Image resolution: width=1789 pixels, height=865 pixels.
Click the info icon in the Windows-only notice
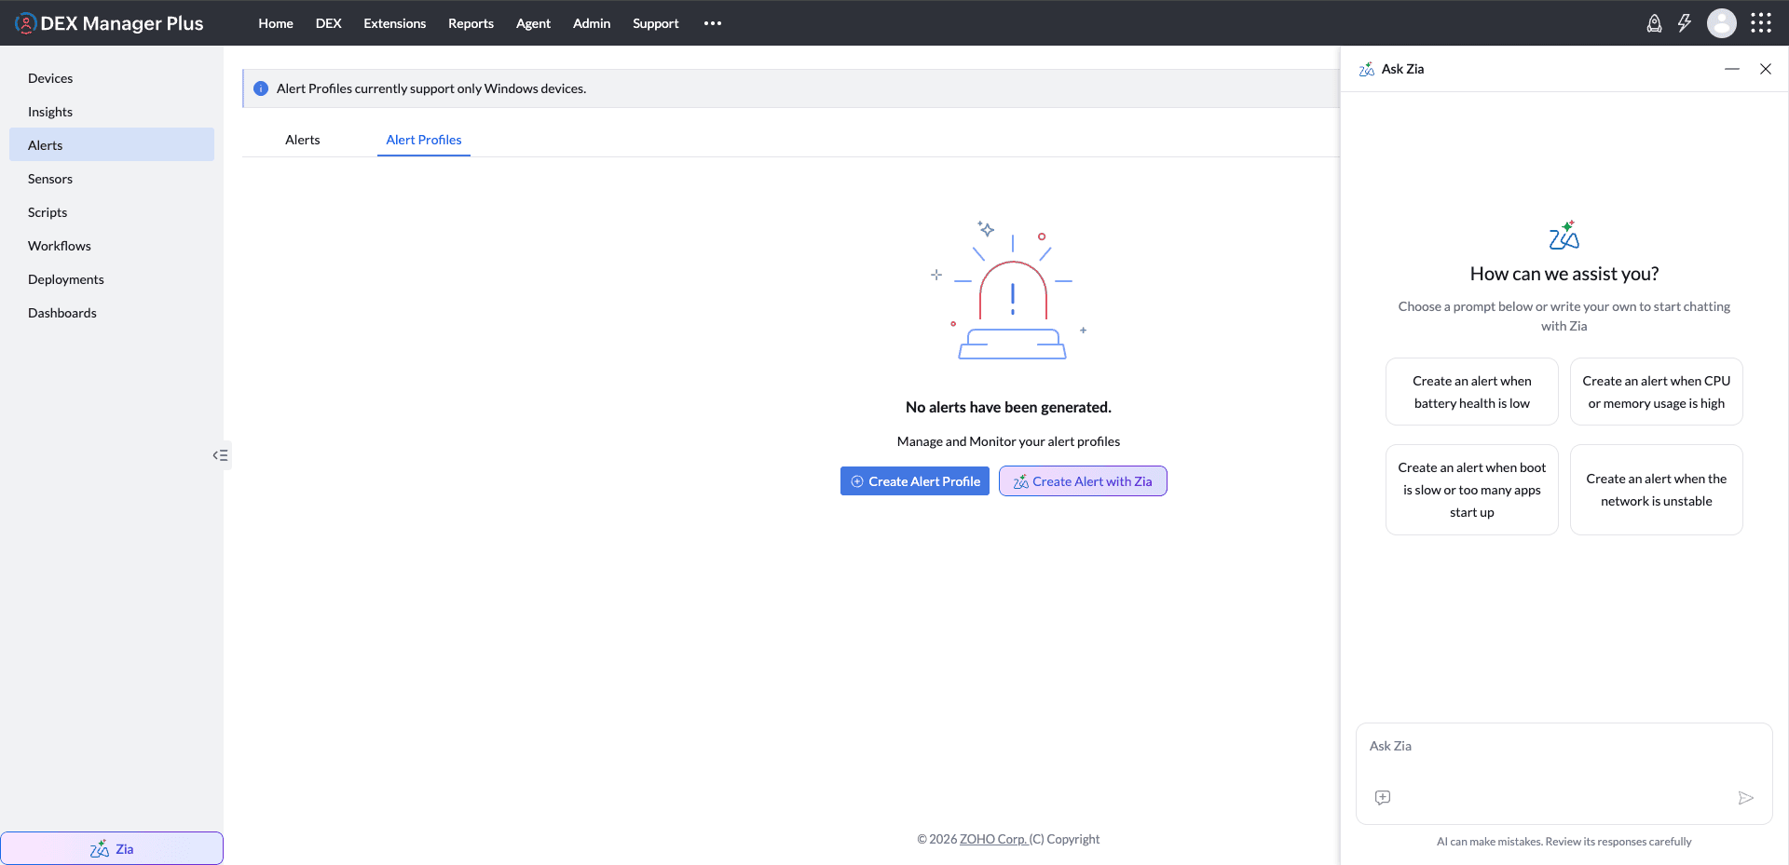(261, 88)
